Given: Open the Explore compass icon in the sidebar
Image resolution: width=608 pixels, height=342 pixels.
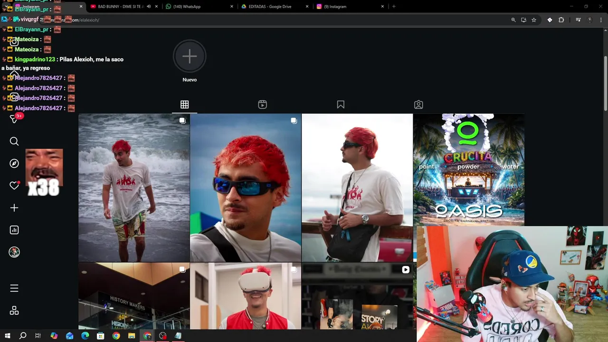Looking at the screenshot, I should click(14, 163).
